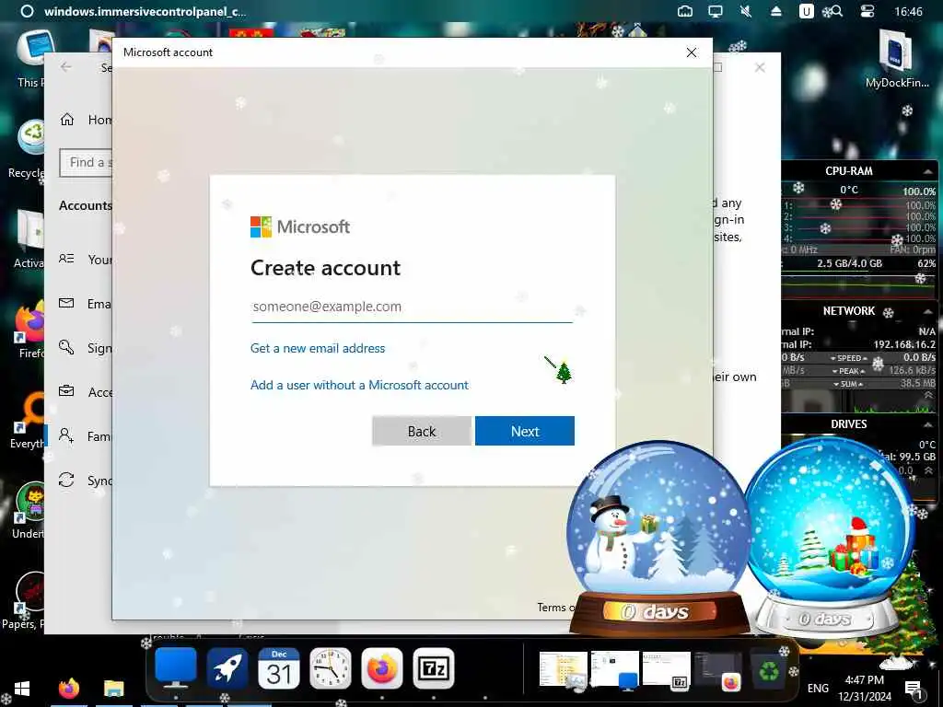This screenshot has width=943, height=707.
Task: Select Access work briefcase icon
Action: coord(66,391)
